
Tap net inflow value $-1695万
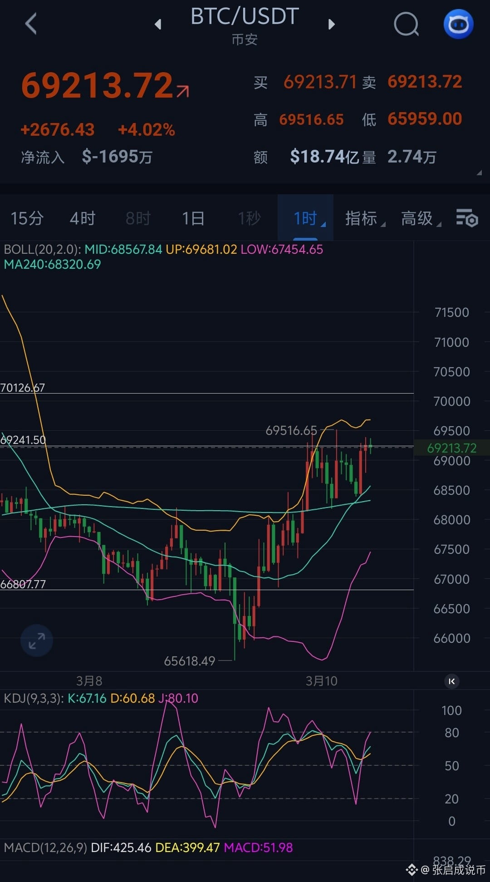coord(117,157)
